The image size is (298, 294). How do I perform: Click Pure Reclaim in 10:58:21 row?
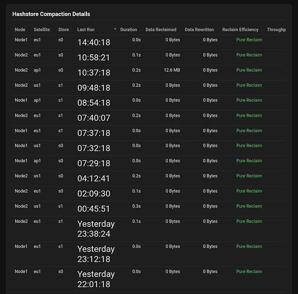(x=249, y=55)
